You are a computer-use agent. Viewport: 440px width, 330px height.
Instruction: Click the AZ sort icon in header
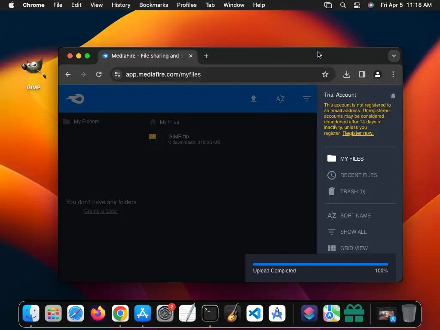coord(280,99)
